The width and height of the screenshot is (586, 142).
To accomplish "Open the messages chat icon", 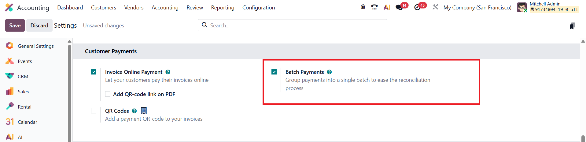I will pyautogui.click(x=399, y=7).
